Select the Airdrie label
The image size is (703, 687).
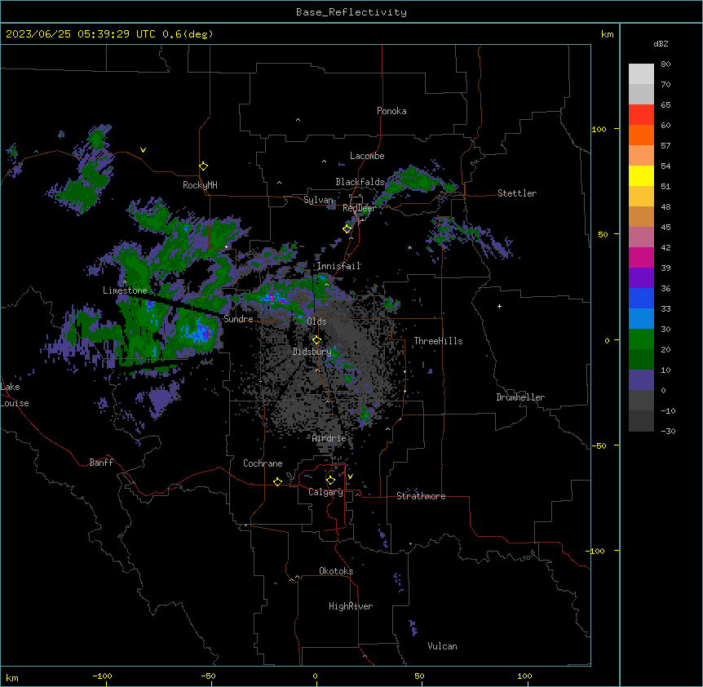pyautogui.click(x=329, y=438)
